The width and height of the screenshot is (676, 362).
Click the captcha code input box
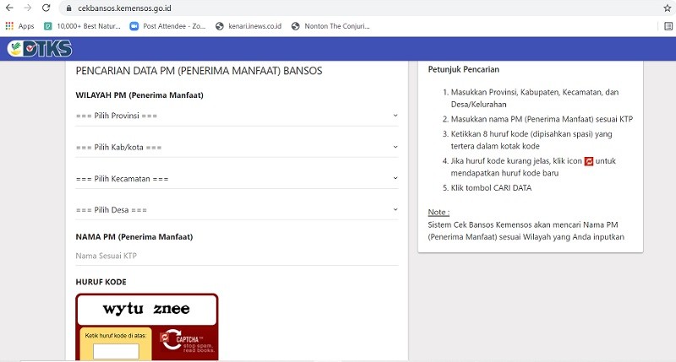(x=116, y=351)
